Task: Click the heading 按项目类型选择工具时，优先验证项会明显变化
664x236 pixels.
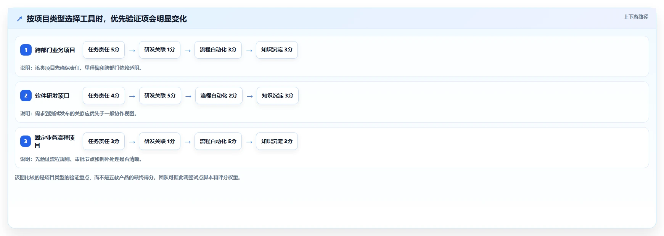Action: pos(106,19)
